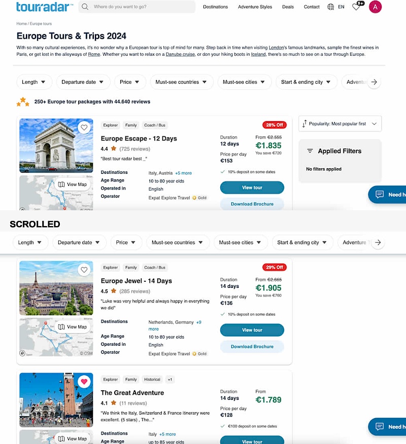The width and height of the screenshot is (406, 444).
Task: Open View Map on Europe Escape card
Action: click(x=73, y=184)
